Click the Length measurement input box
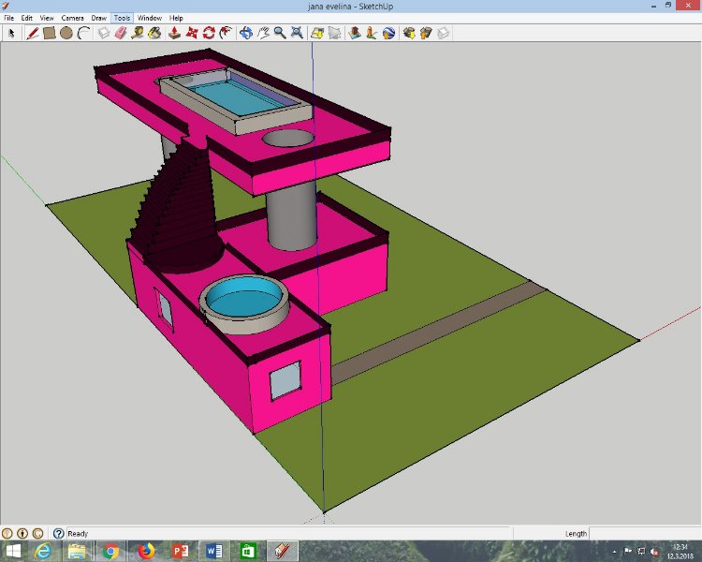The image size is (702, 562). point(644,533)
